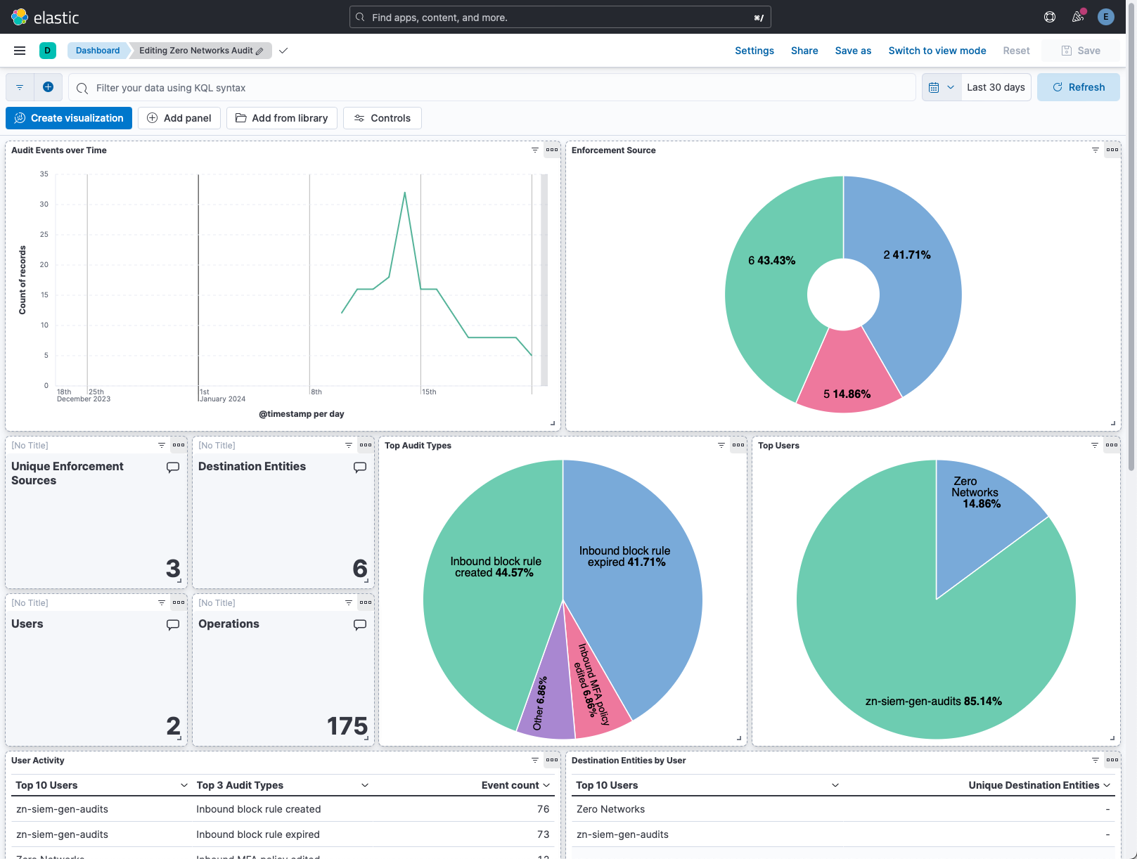The image size is (1137, 859).
Task: Open the newsfeed notifications icon
Action: pyautogui.click(x=1078, y=17)
